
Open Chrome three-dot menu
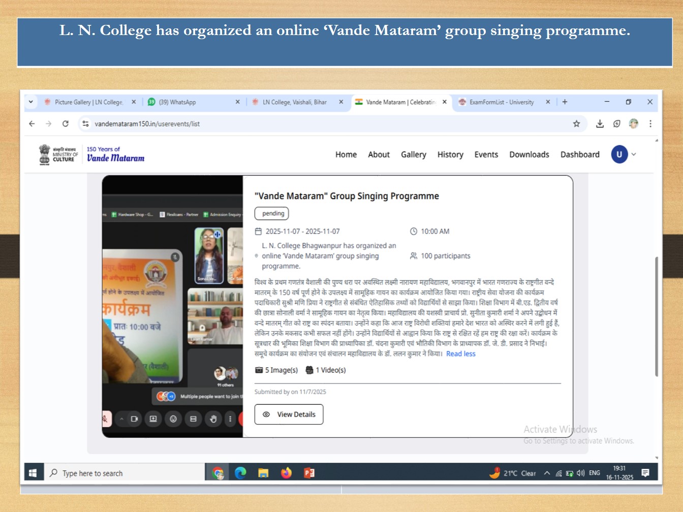pos(650,123)
